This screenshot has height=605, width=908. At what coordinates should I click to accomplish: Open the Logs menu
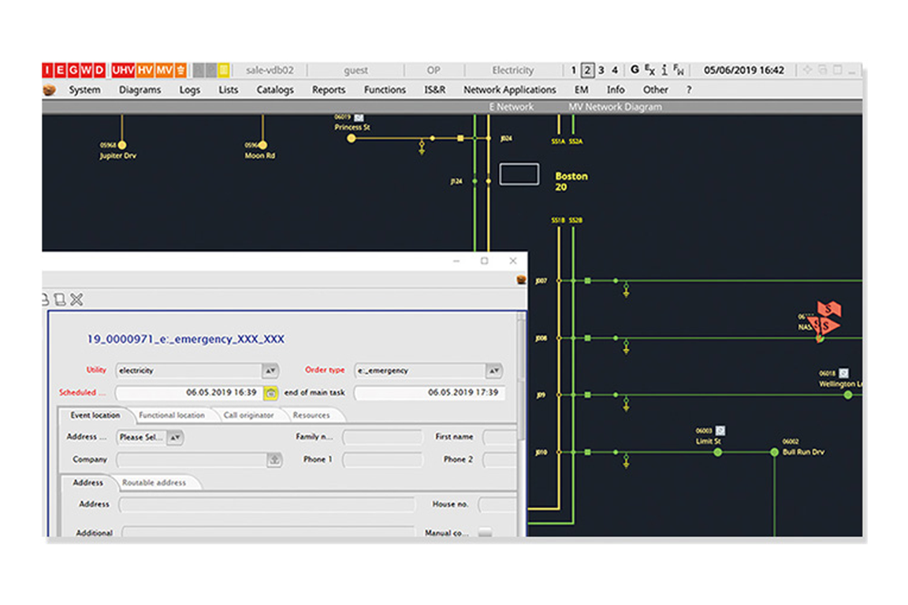click(x=189, y=90)
